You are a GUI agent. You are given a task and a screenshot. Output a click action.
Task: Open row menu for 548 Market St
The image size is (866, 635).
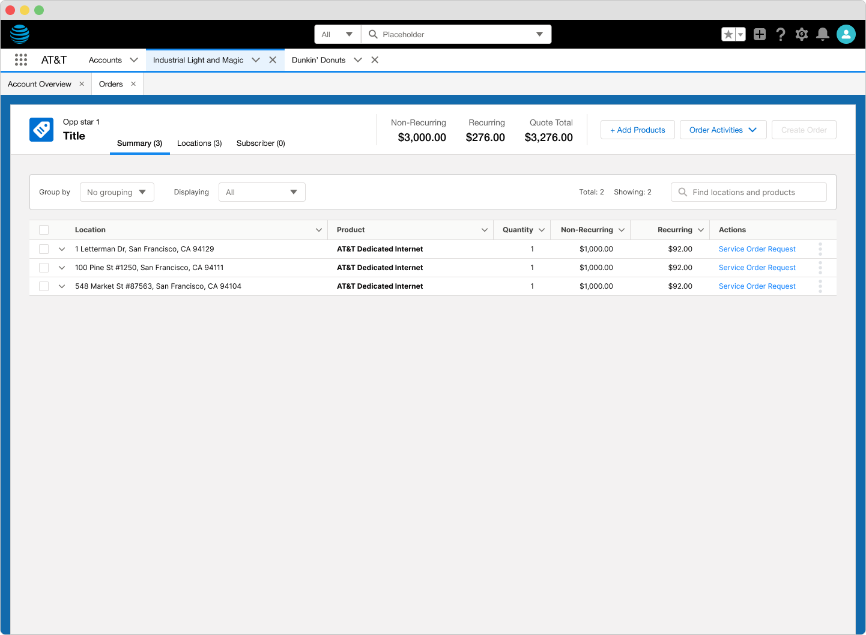[820, 286]
